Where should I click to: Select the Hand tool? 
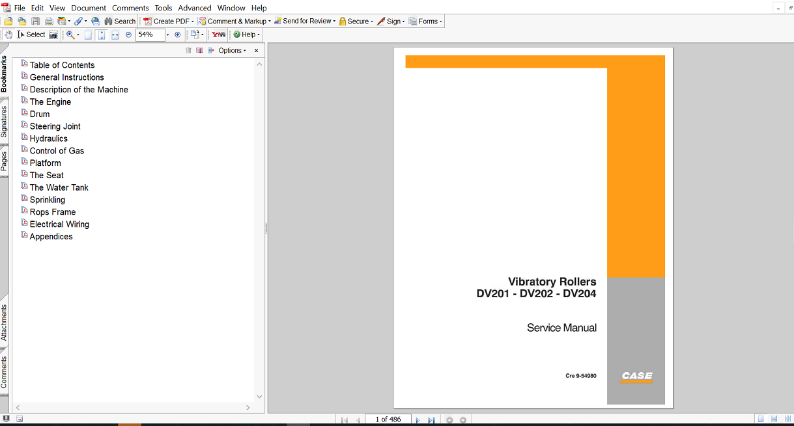(8, 34)
